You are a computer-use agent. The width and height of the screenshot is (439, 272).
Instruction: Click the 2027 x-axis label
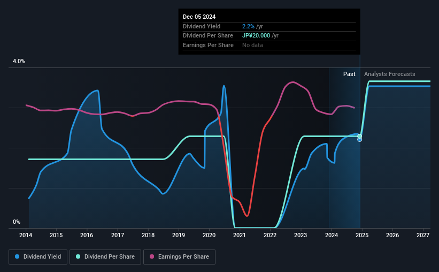click(x=423, y=235)
